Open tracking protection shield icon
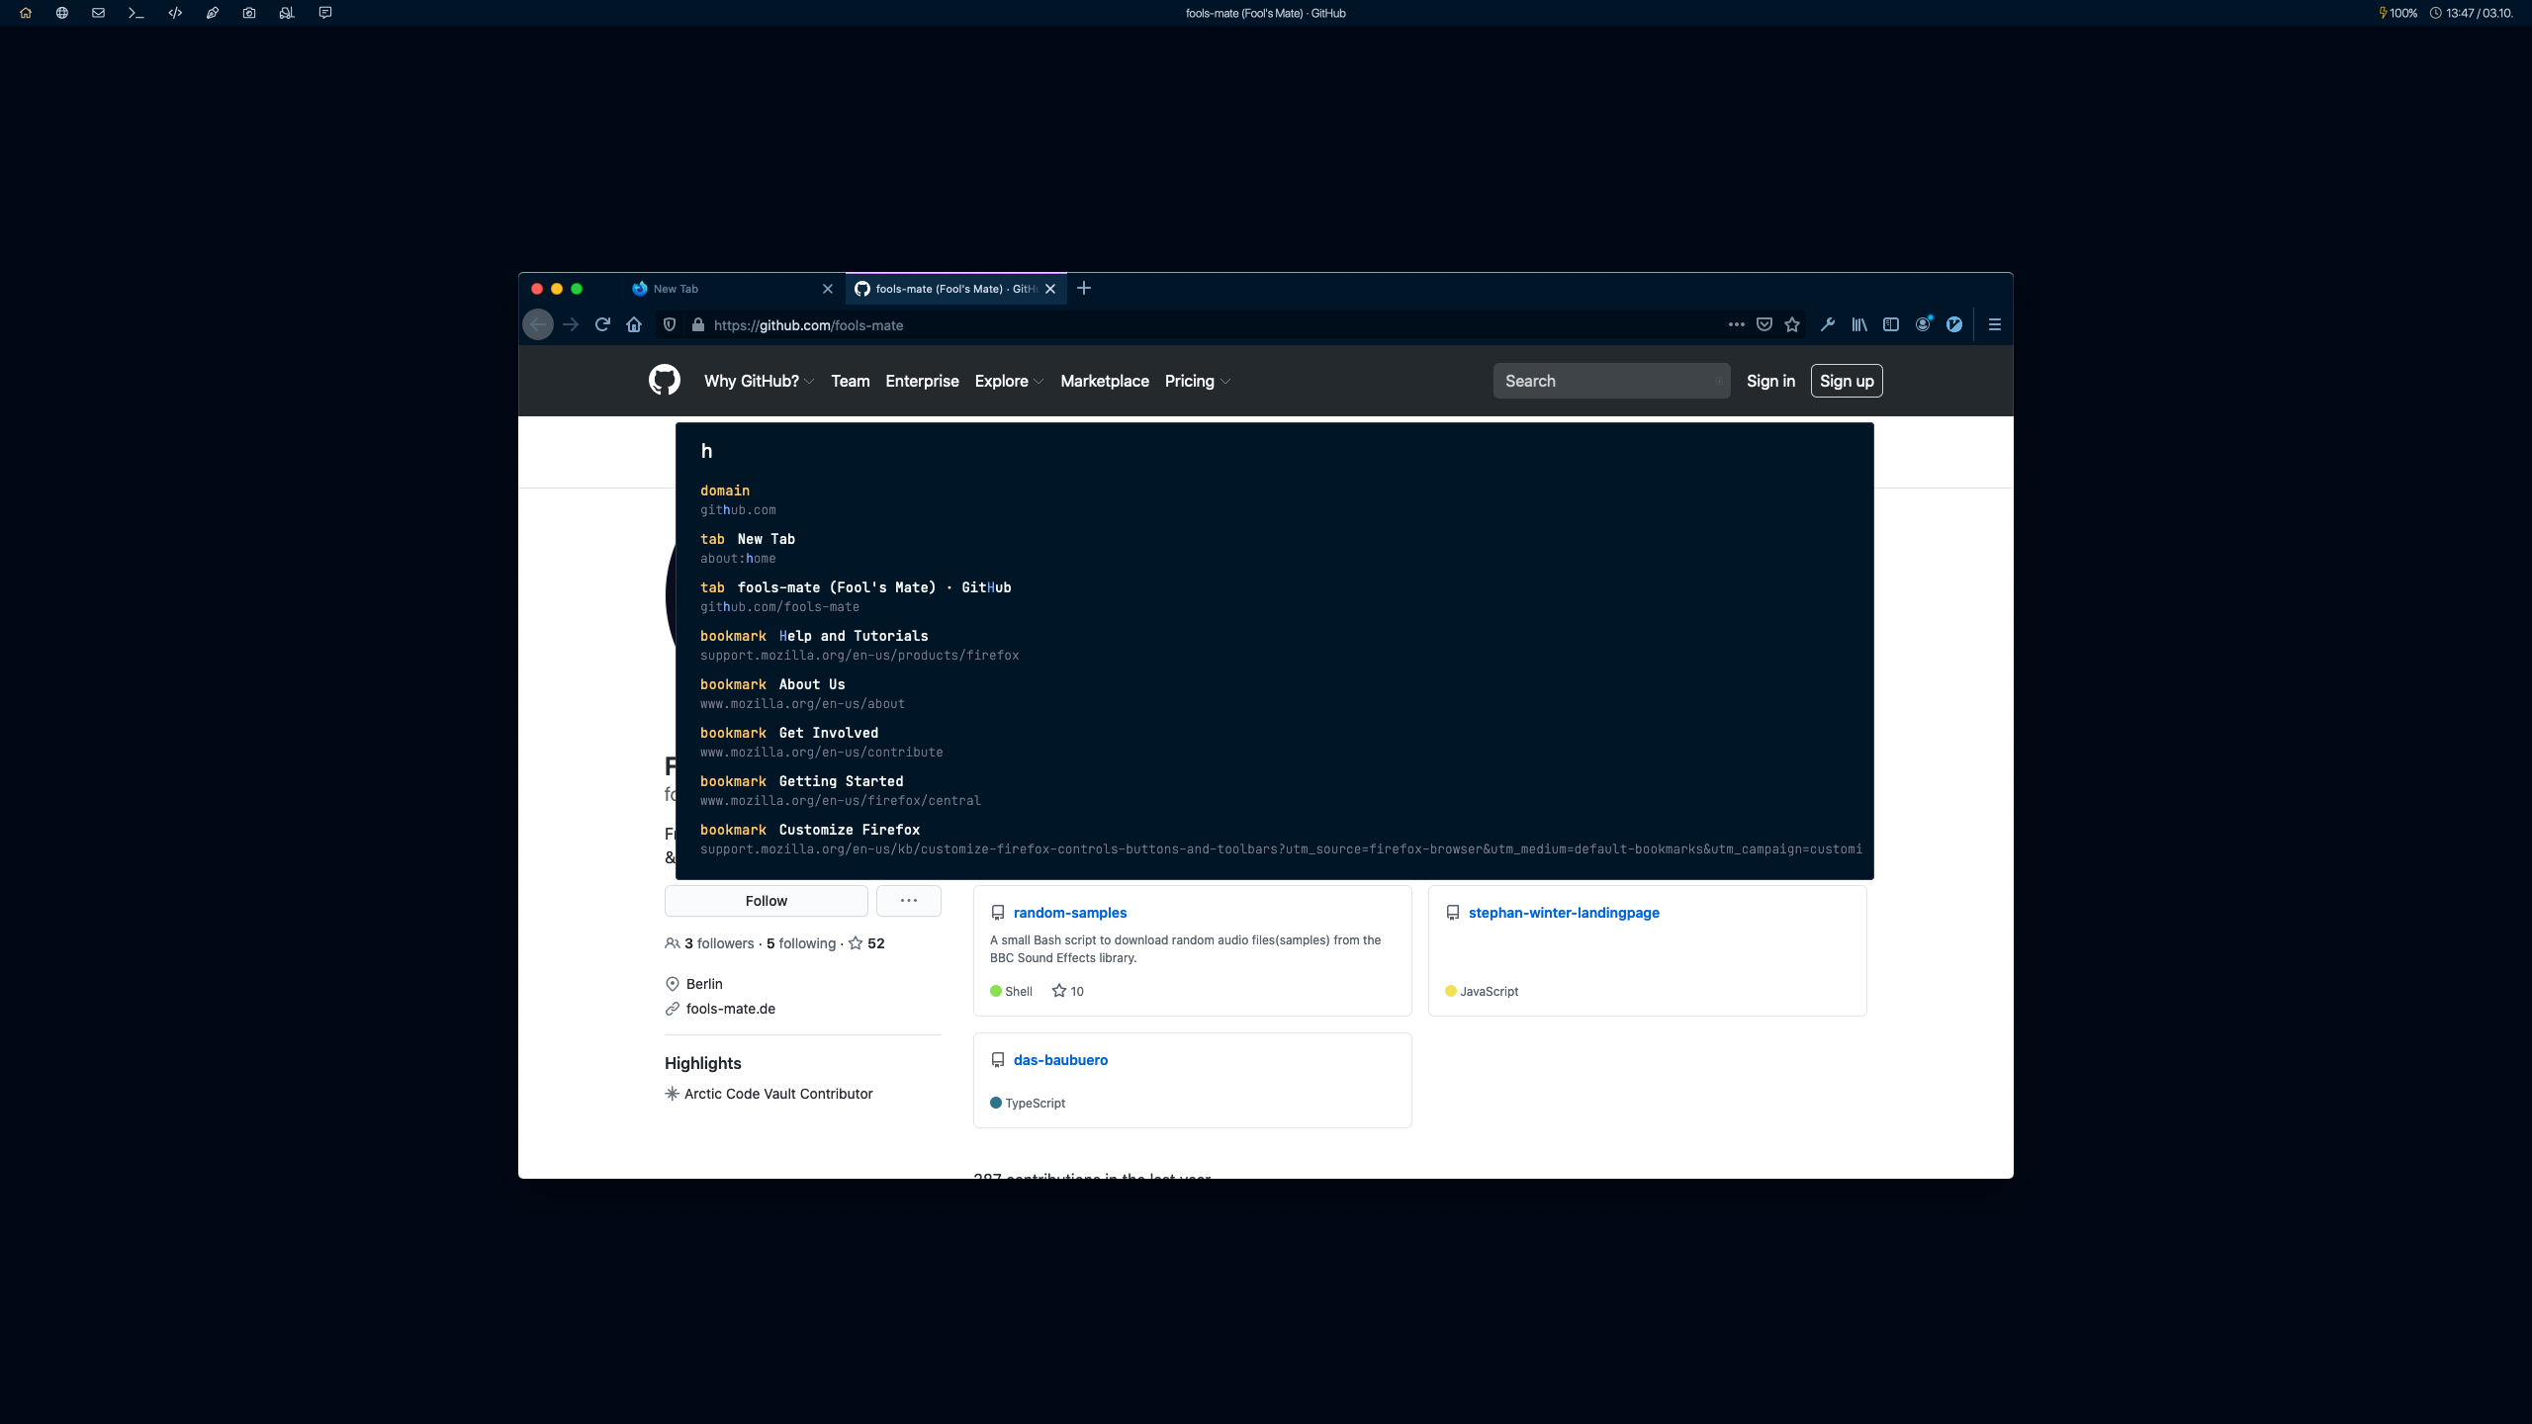This screenshot has width=2532, height=1424. pyautogui.click(x=670, y=324)
